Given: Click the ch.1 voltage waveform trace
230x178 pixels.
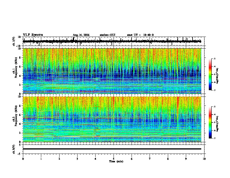Looking at the screenshot, I should click(x=112, y=41).
